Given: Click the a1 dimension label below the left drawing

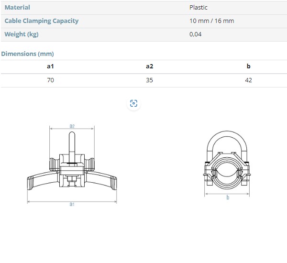Looking at the screenshot, I should coord(72,204).
